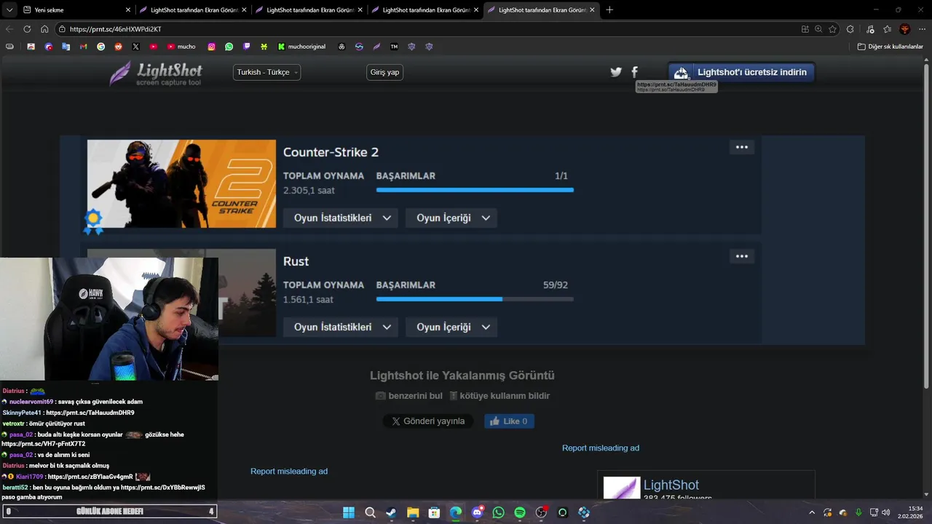This screenshot has height=524, width=932.
Task: Click the benzerini bul link
Action: 408,396
